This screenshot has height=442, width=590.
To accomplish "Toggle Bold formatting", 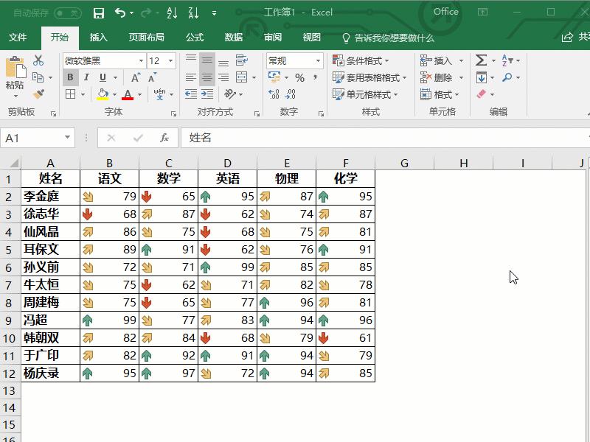I will pyautogui.click(x=70, y=77).
